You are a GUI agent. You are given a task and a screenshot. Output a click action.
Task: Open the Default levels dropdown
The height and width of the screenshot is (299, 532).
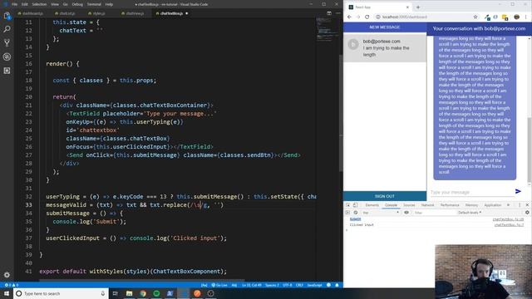coord(470,213)
